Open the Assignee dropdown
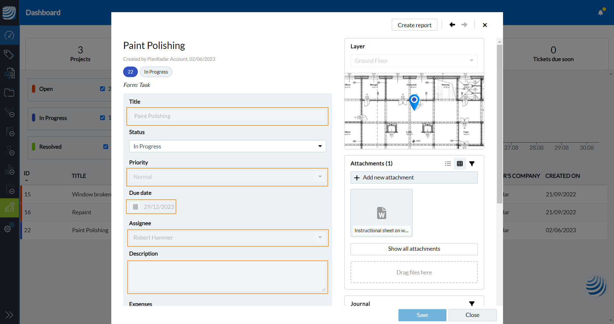Image resolution: width=614 pixels, height=324 pixels. (x=227, y=238)
